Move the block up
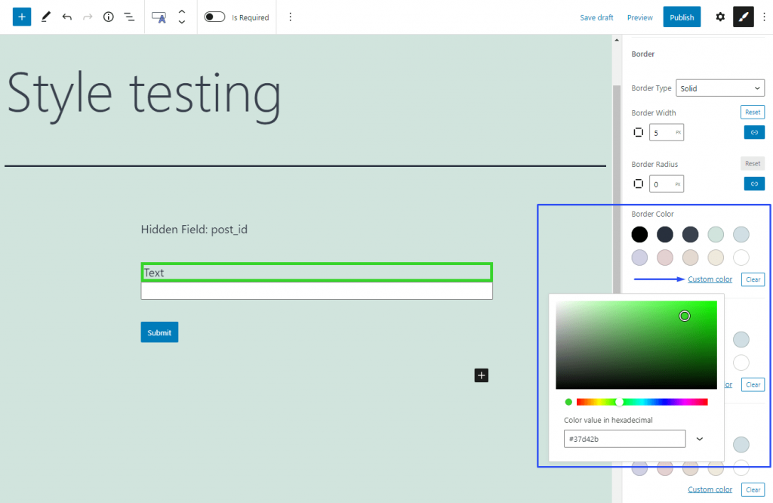The width and height of the screenshot is (773, 503). pyautogui.click(x=182, y=12)
